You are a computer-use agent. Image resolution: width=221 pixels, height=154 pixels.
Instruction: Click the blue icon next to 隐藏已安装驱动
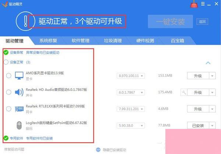tap(98, 150)
